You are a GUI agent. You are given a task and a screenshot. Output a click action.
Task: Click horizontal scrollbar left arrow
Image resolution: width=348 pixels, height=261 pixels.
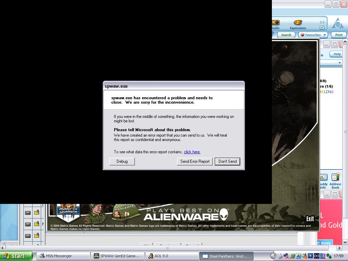pos(3,248)
